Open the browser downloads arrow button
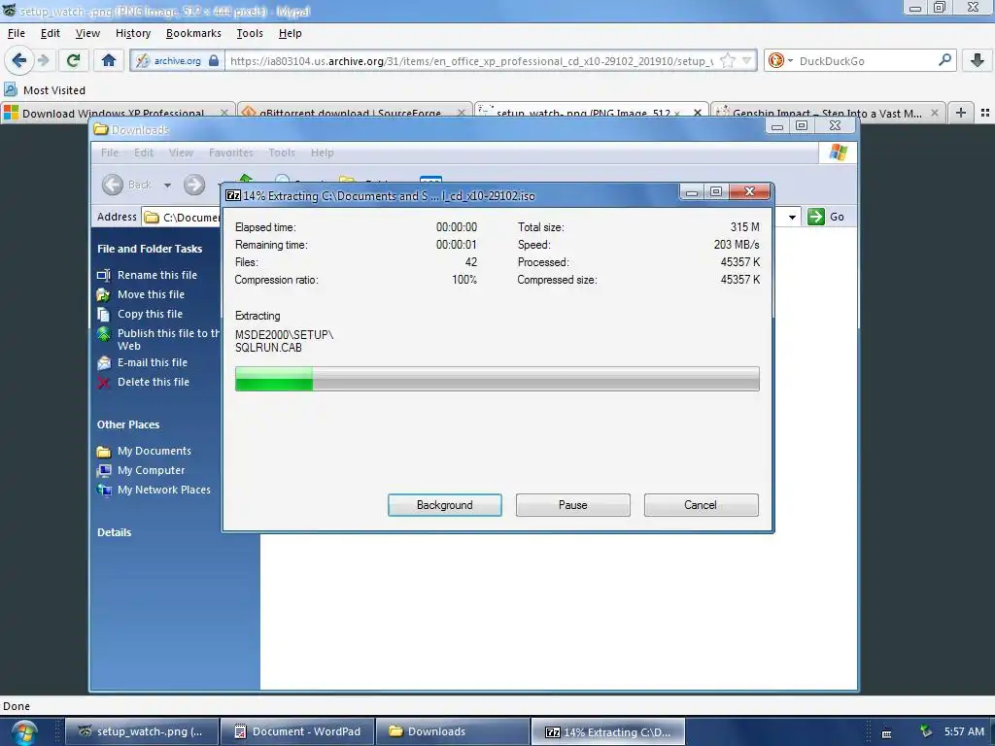The height and width of the screenshot is (746, 995). (x=978, y=60)
